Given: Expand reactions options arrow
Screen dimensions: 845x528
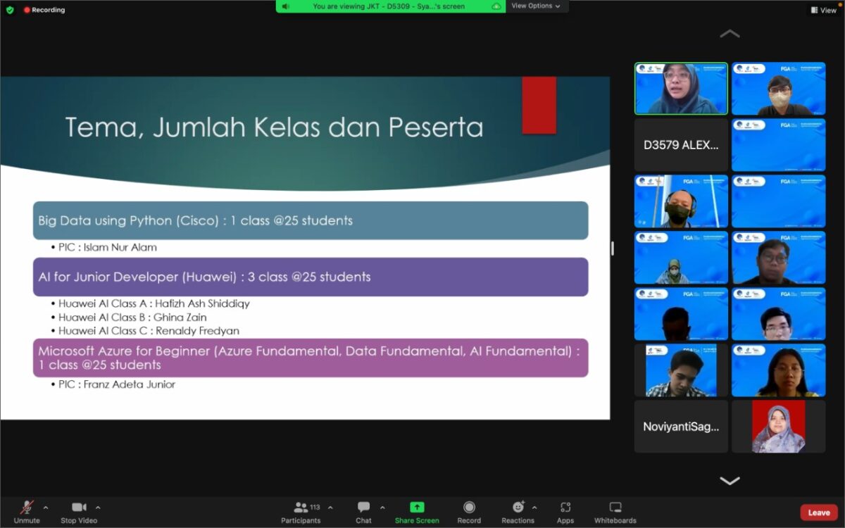Looking at the screenshot, I should point(534,508).
